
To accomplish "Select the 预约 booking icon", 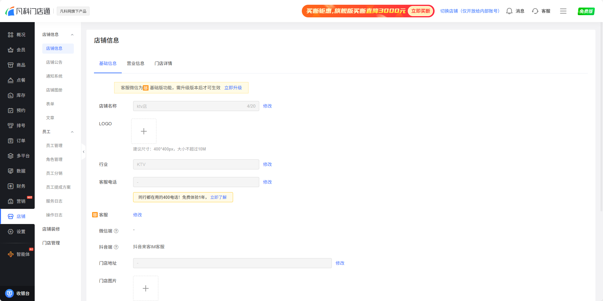I will pyautogui.click(x=10, y=110).
